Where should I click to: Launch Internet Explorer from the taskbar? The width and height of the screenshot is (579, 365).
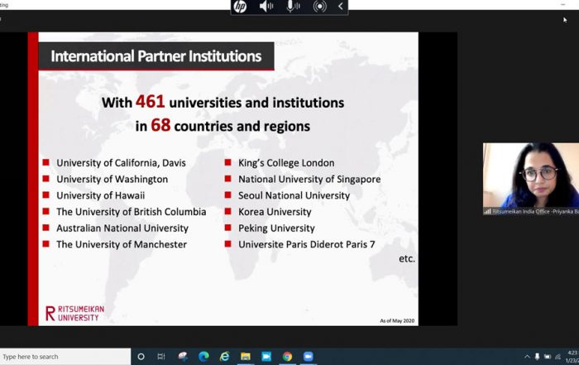224,357
